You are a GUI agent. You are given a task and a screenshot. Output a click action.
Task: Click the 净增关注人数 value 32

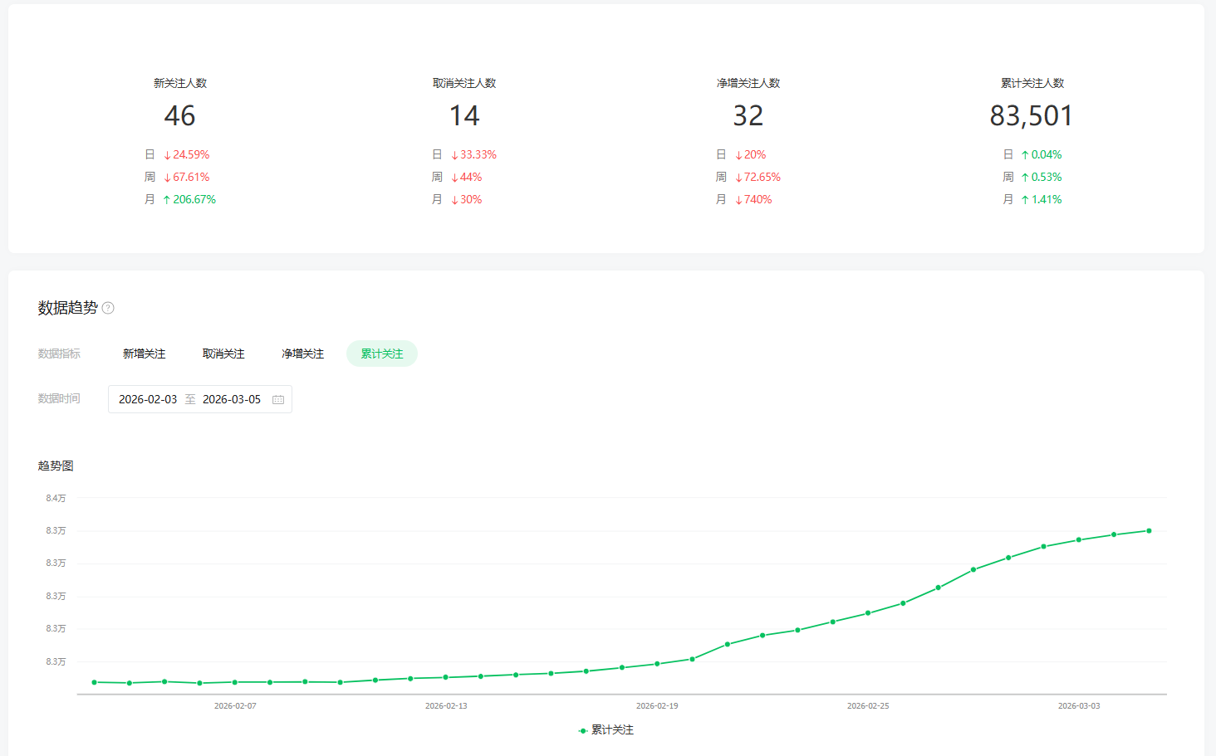pyautogui.click(x=748, y=115)
